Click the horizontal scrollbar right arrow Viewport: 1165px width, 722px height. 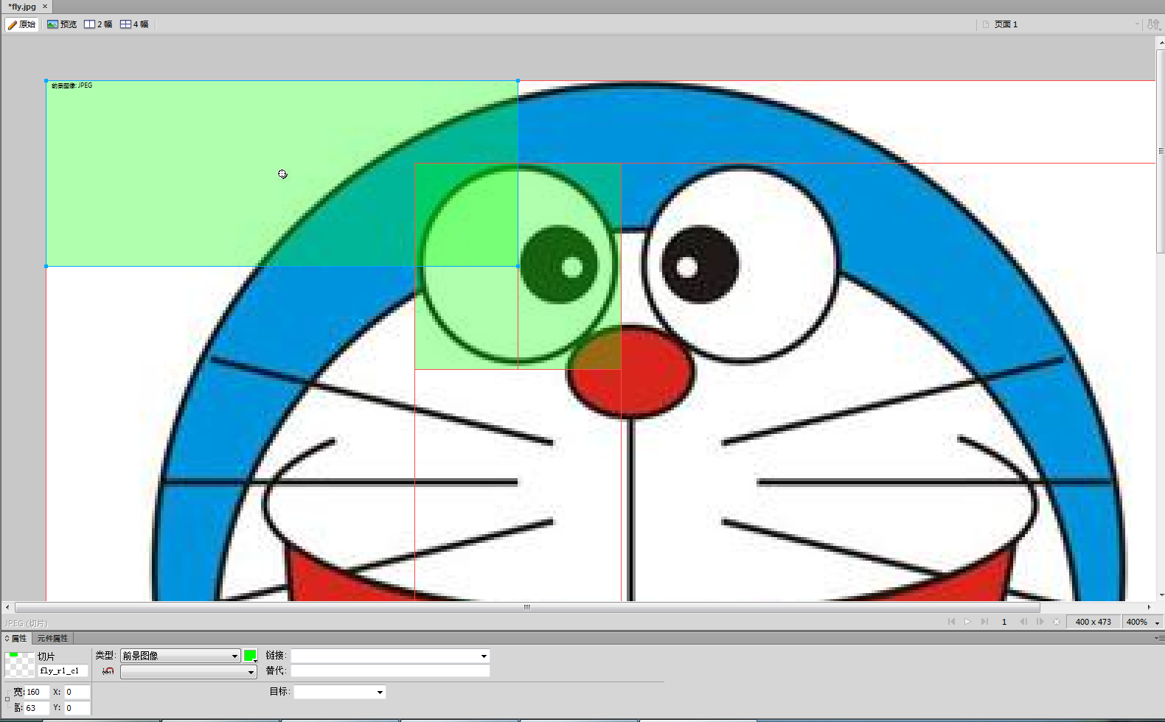click(x=1149, y=607)
